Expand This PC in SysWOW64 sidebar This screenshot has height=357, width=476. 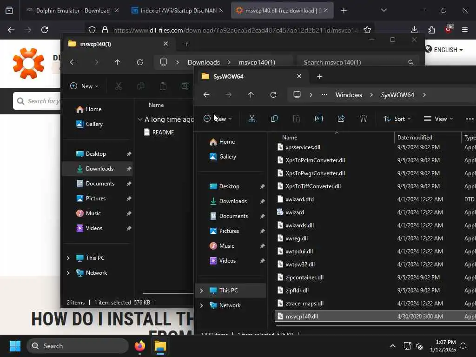tap(202, 291)
